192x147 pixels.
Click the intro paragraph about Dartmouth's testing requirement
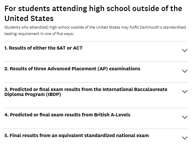[x=95, y=30]
